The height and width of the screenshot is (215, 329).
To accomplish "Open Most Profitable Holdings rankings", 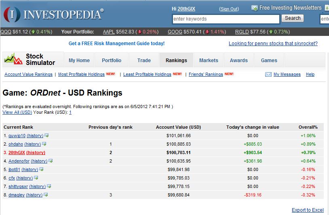I will pos(81,75).
